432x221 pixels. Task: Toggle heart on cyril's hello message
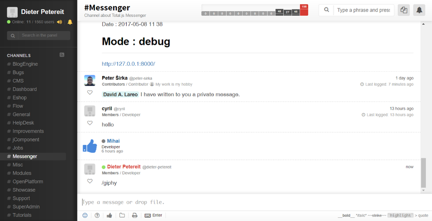click(90, 123)
